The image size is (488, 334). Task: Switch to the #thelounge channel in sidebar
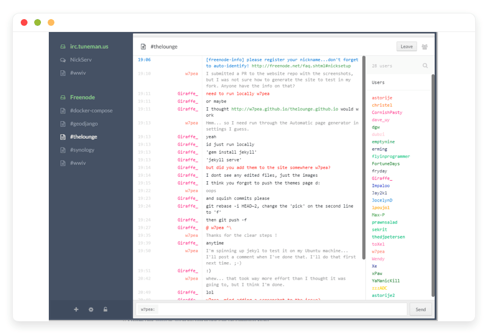84,137
